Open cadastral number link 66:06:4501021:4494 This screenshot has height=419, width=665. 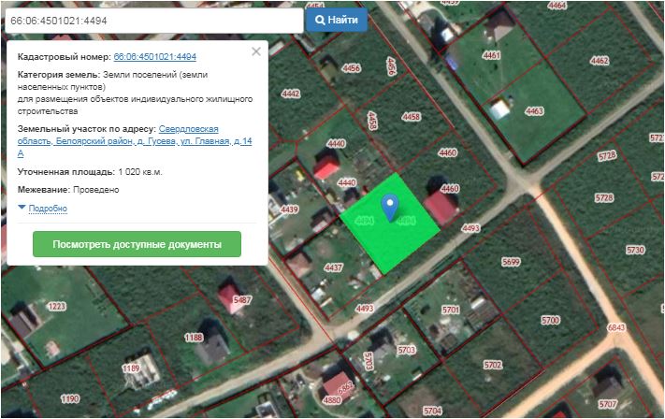[154, 57]
